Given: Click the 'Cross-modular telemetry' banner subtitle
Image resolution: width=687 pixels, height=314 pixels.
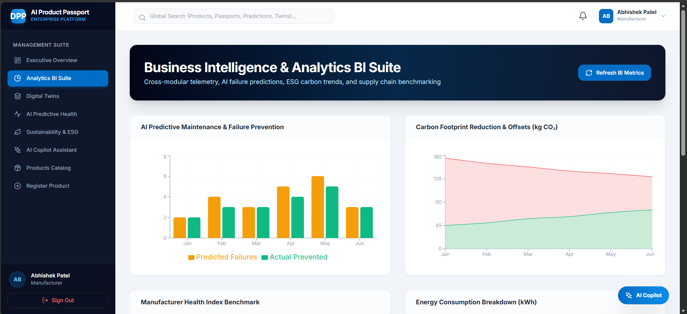Looking at the screenshot, I should [292, 82].
